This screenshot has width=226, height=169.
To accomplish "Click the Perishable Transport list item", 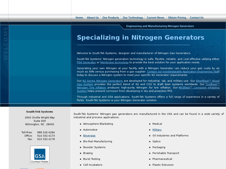I will pos(166,153).
